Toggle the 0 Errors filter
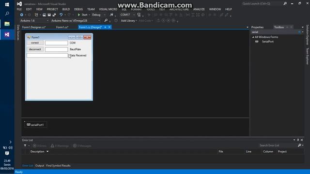This screenshot has width=310, height=174. [x=40, y=146]
